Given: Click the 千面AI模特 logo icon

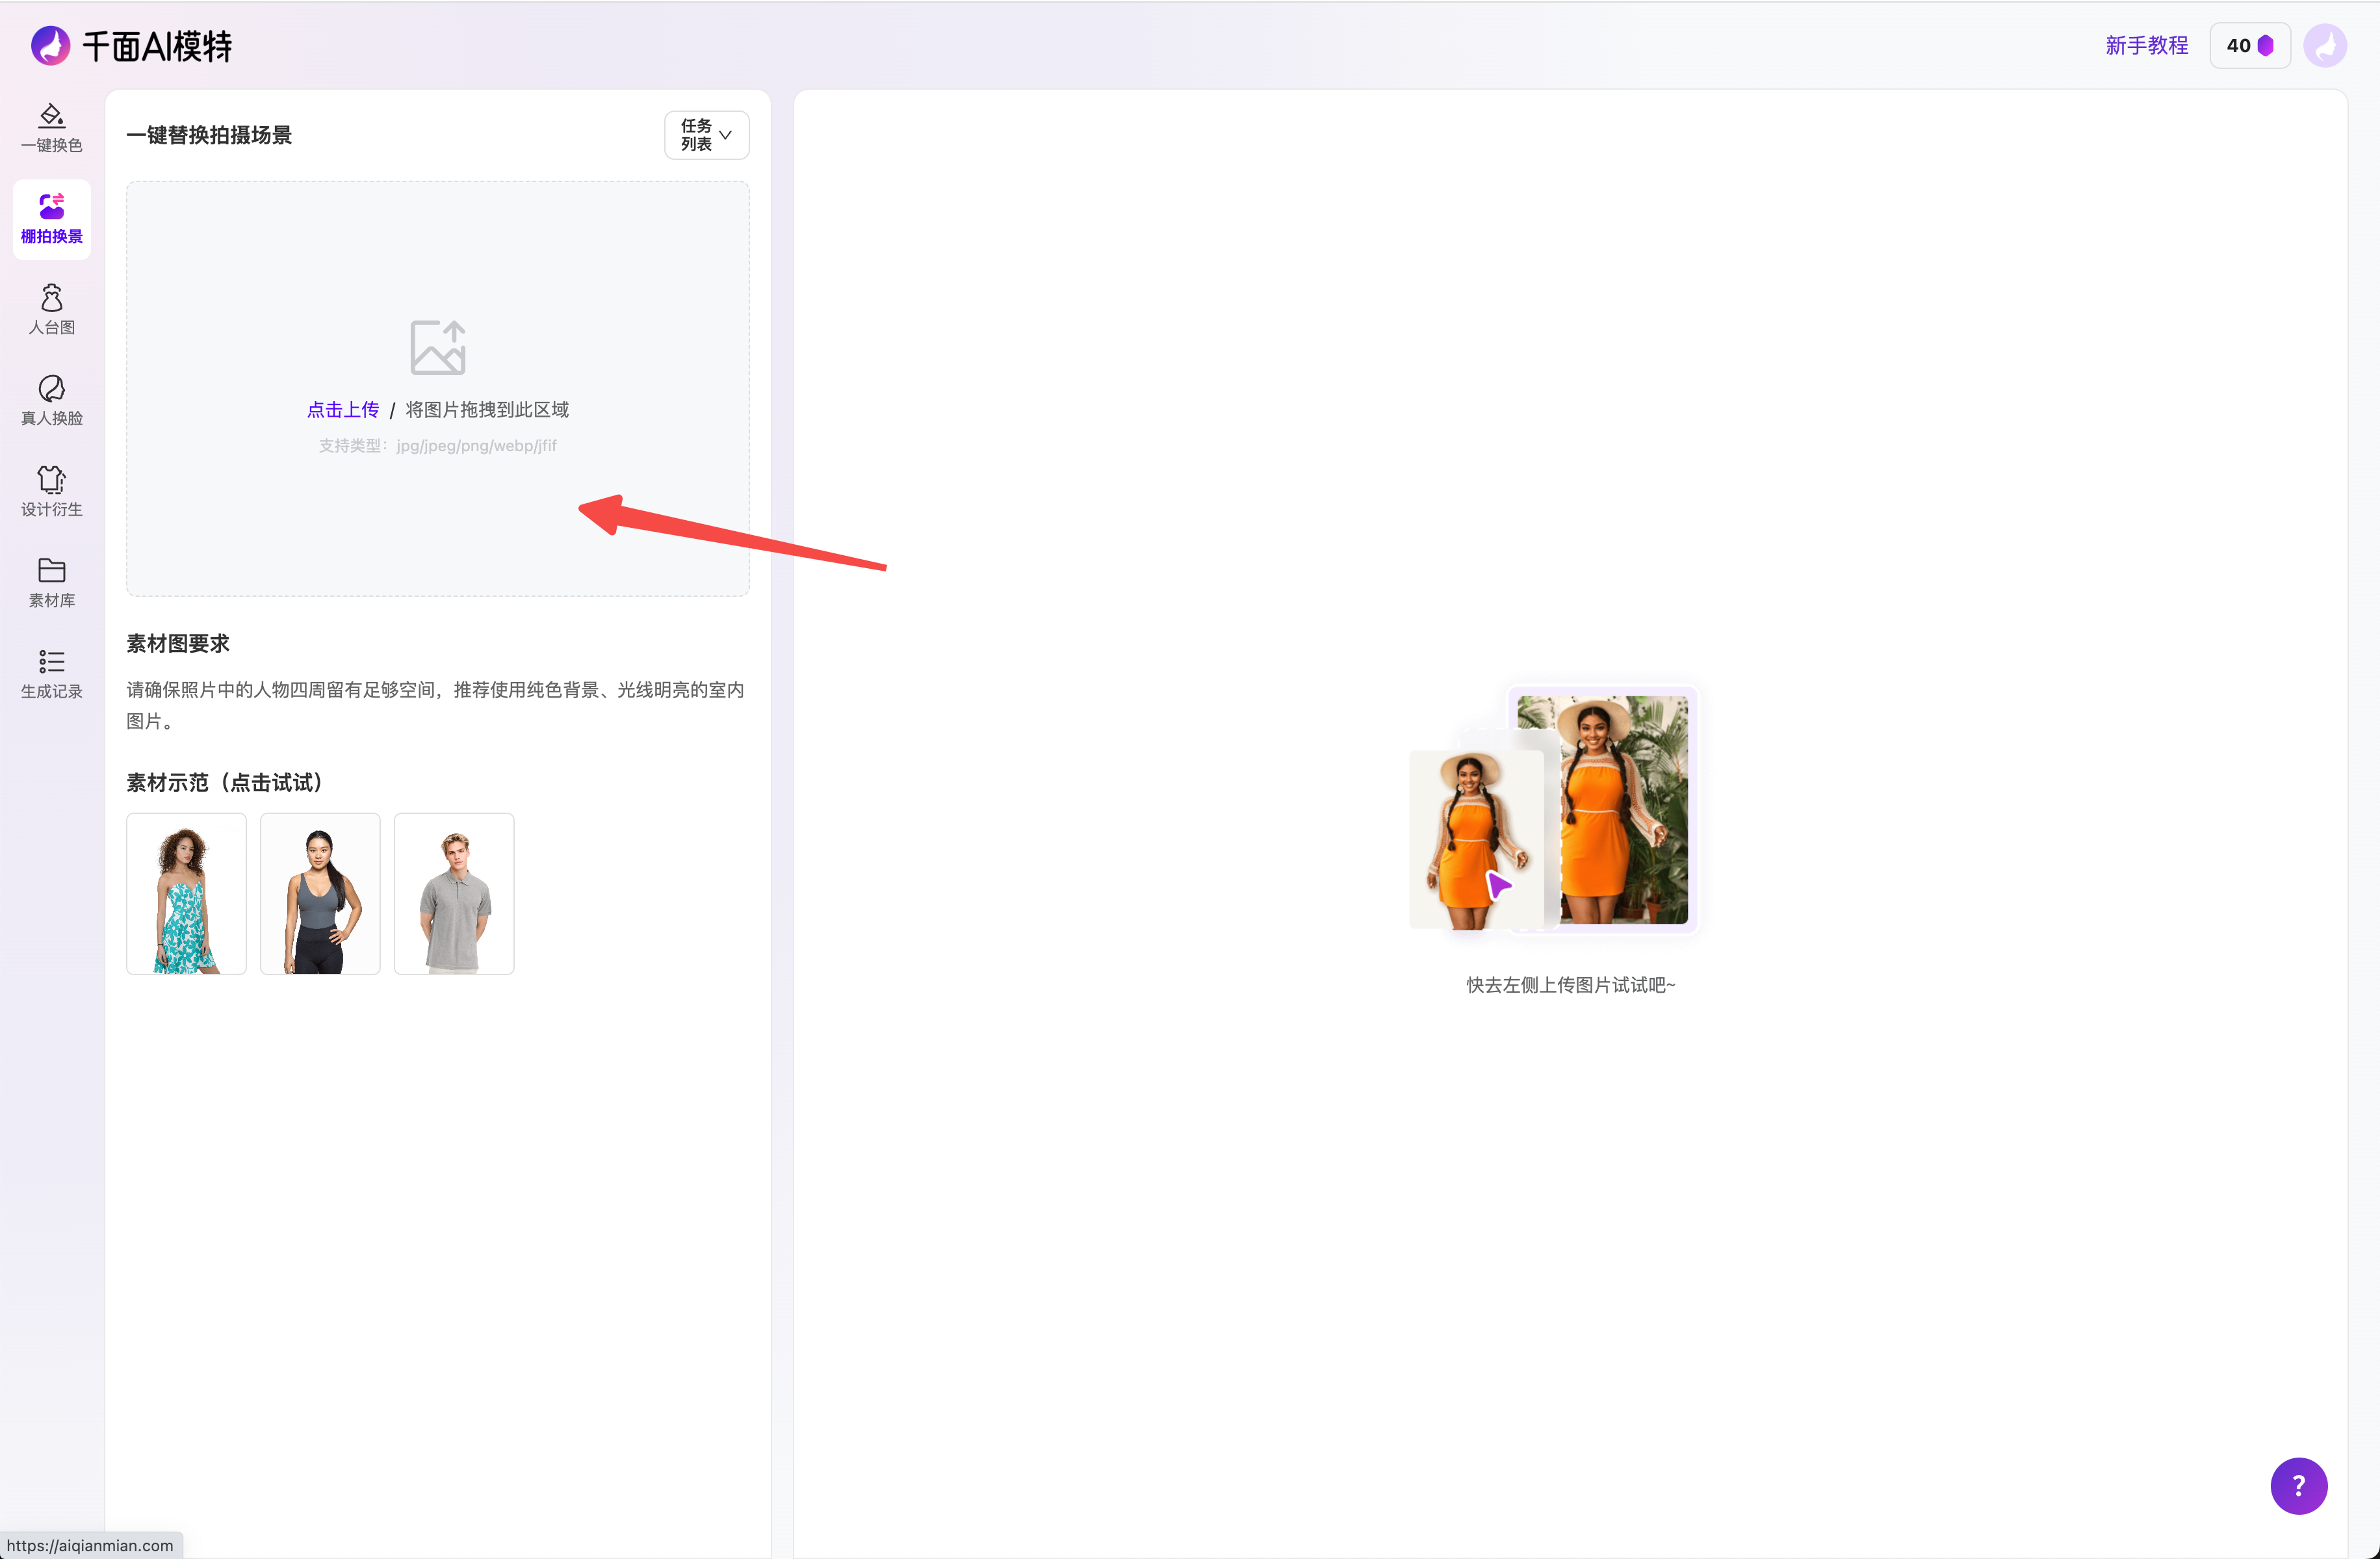Looking at the screenshot, I should (51, 45).
